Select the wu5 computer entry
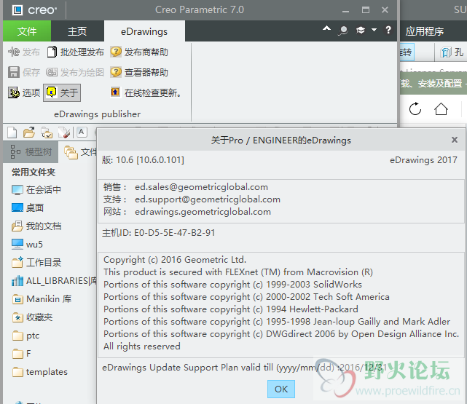 point(27,245)
